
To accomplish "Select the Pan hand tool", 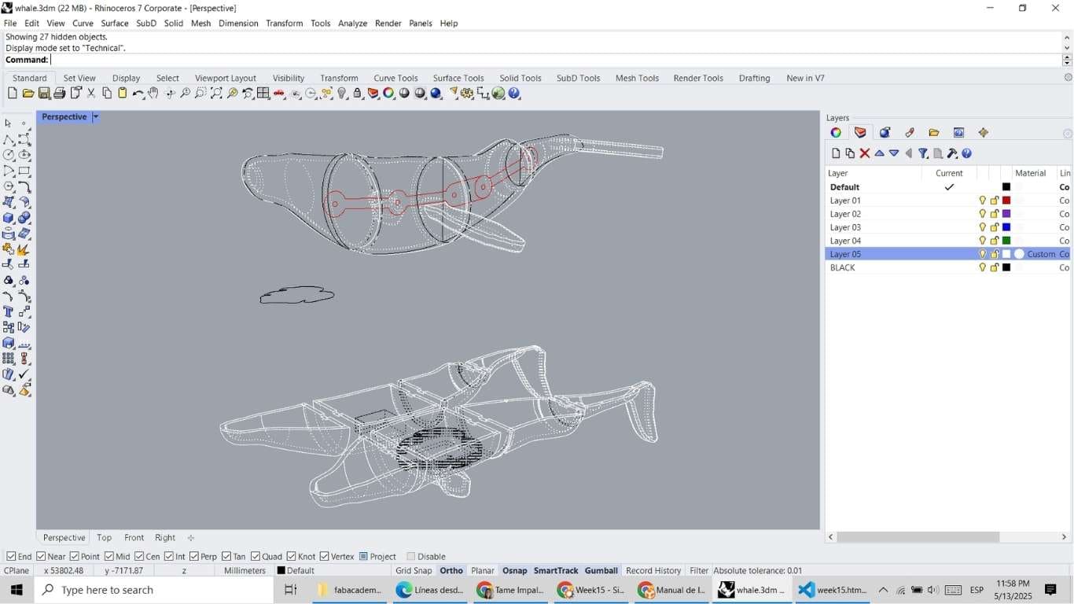I will [x=153, y=94].
